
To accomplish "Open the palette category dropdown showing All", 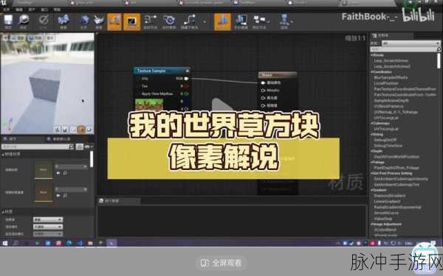I will (411, 43).
